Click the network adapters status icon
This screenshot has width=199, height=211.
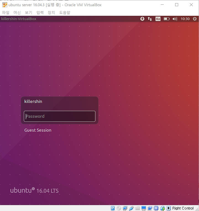pyautogui.click(x=125, y=208)
